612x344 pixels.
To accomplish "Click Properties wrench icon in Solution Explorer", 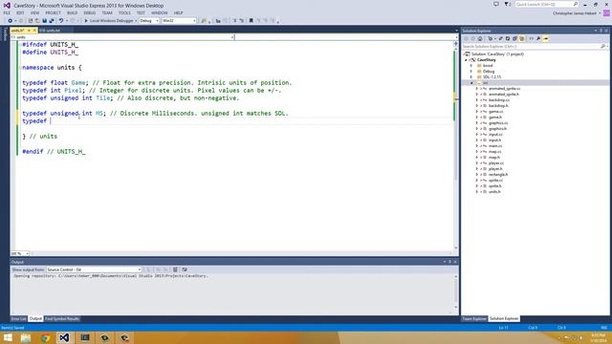I will coord(538,38).
